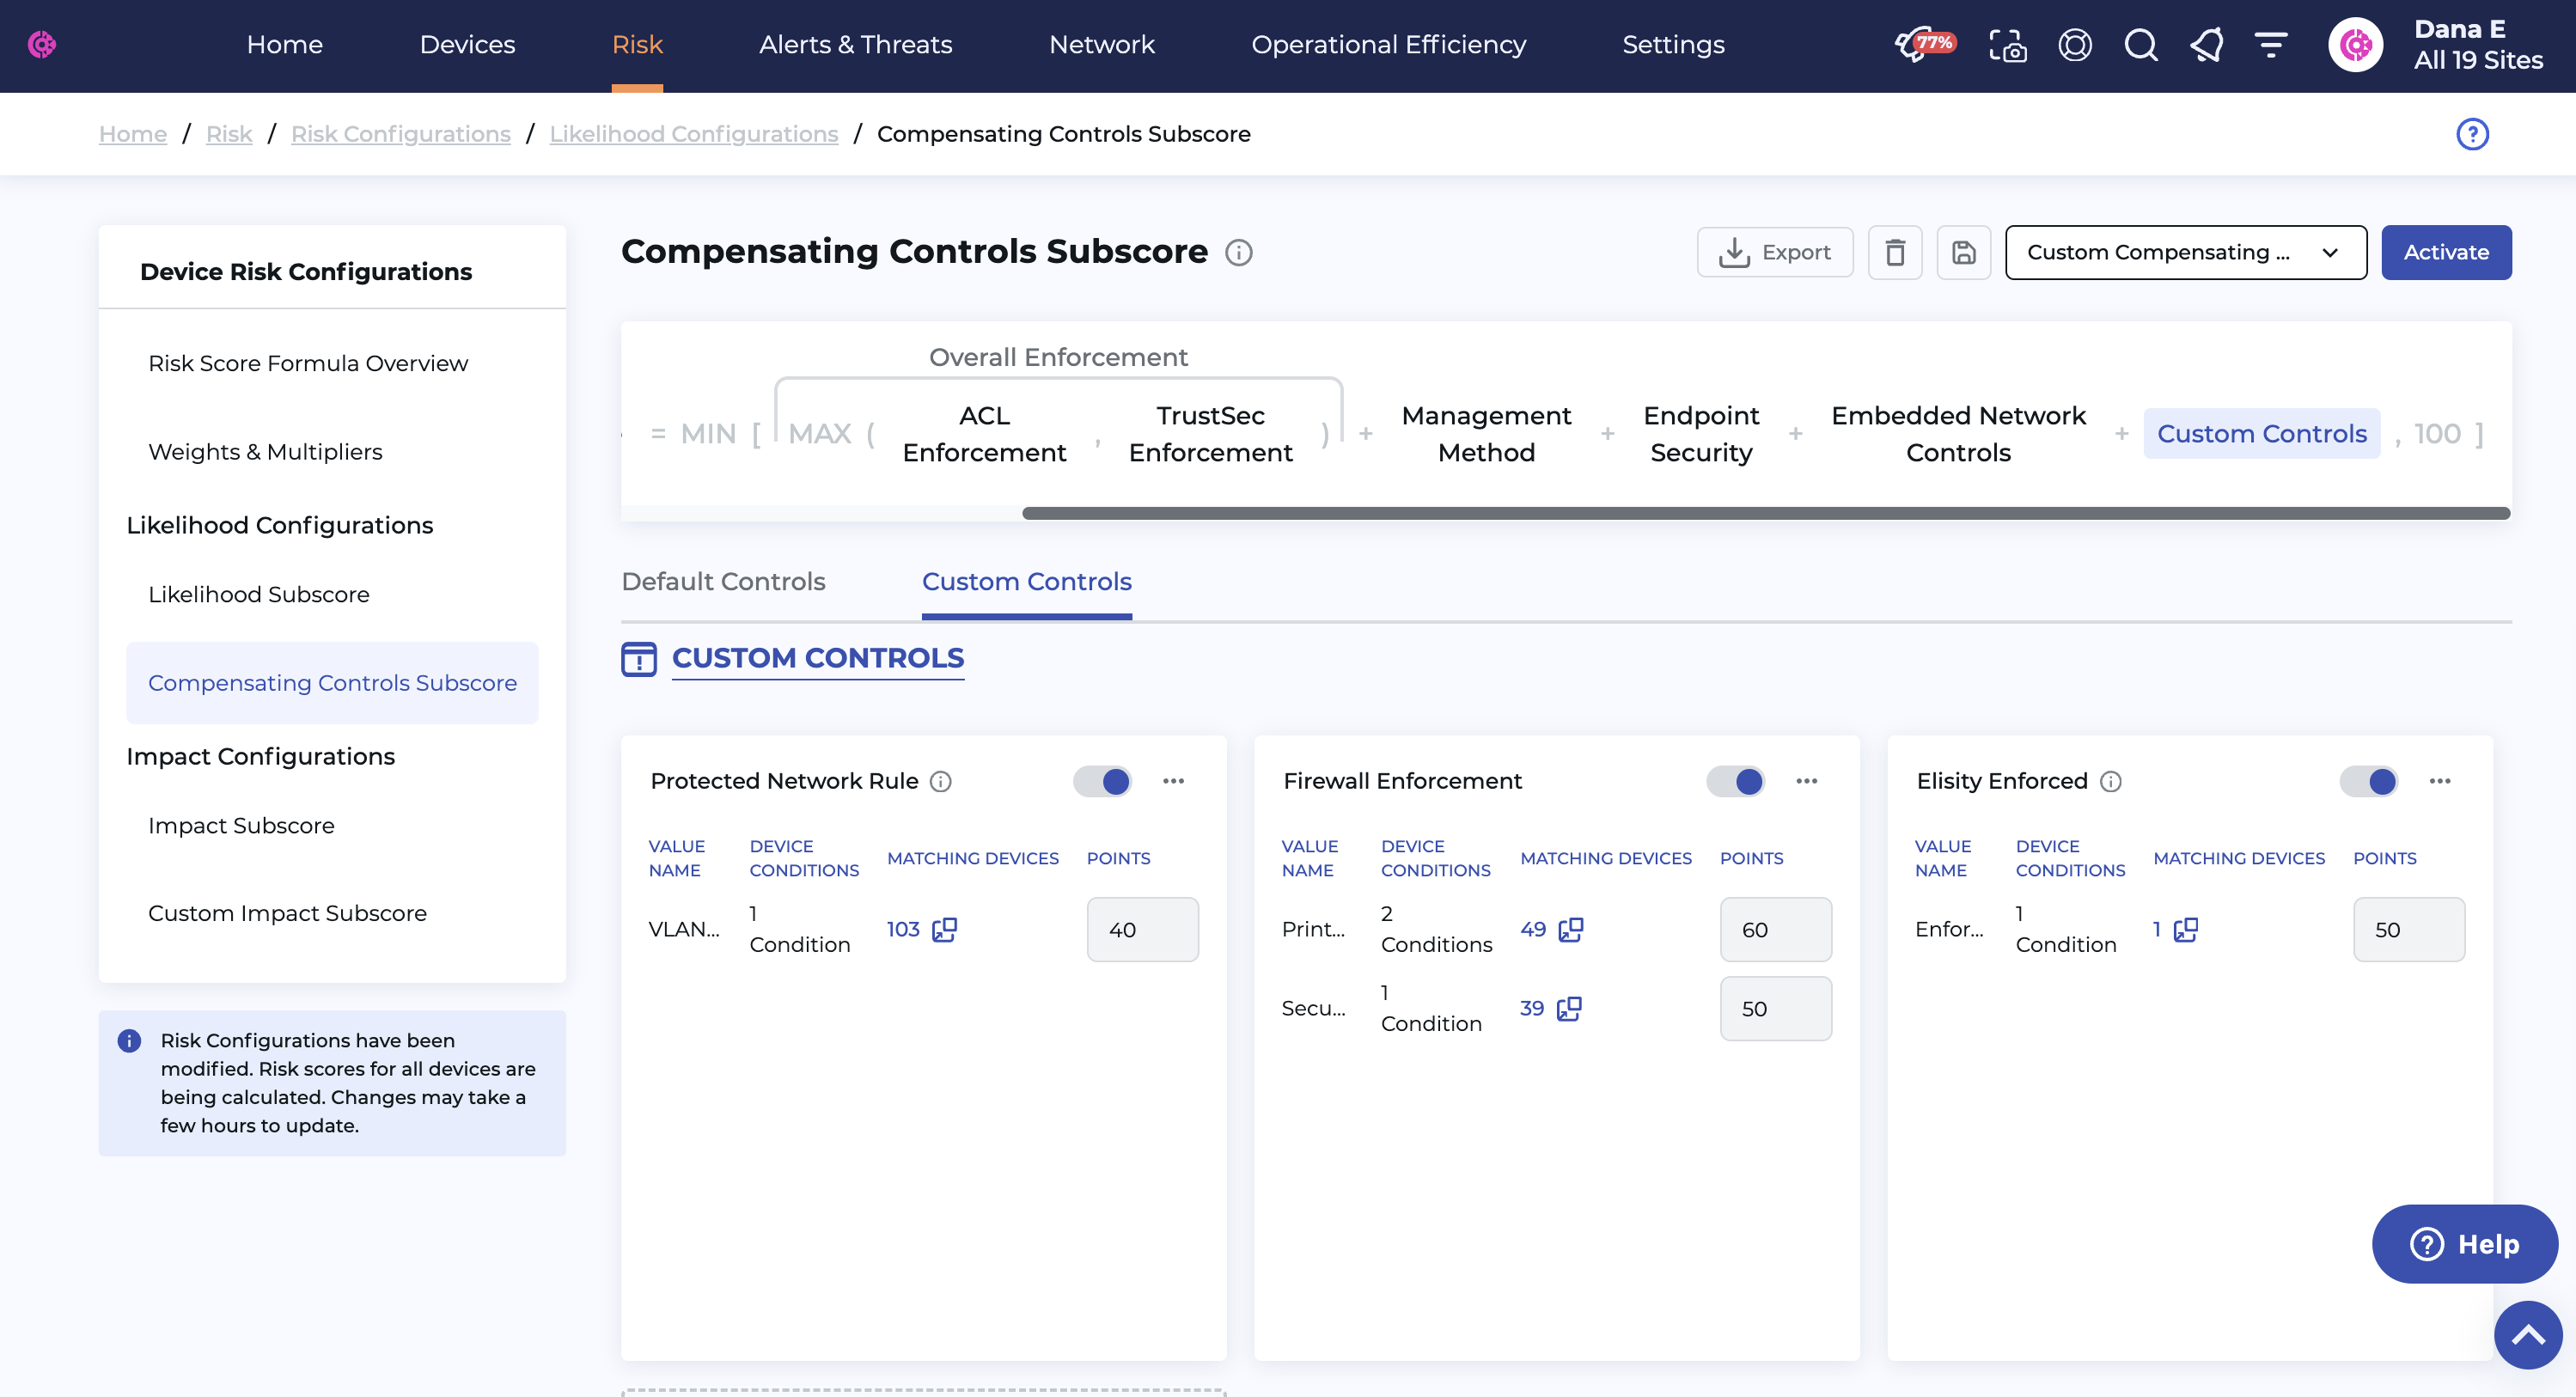The width and height of the screenshot is (2576, 1397).
Task: Select Compensating Controls Subscore sidebar item
Action: (x=332, y=683)
